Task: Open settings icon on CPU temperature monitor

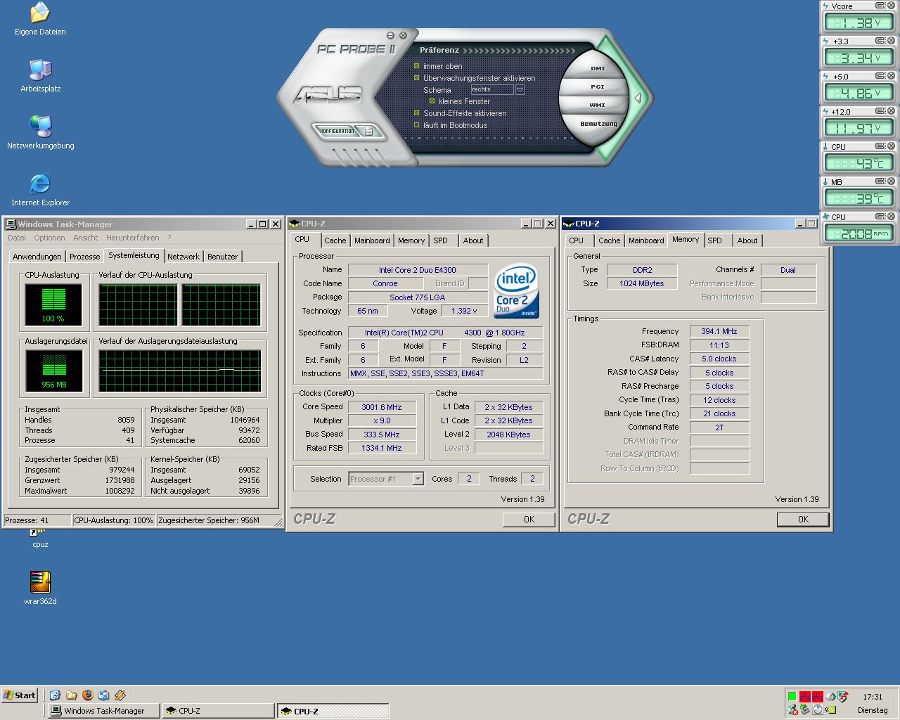Action: (x=880, y=146)
